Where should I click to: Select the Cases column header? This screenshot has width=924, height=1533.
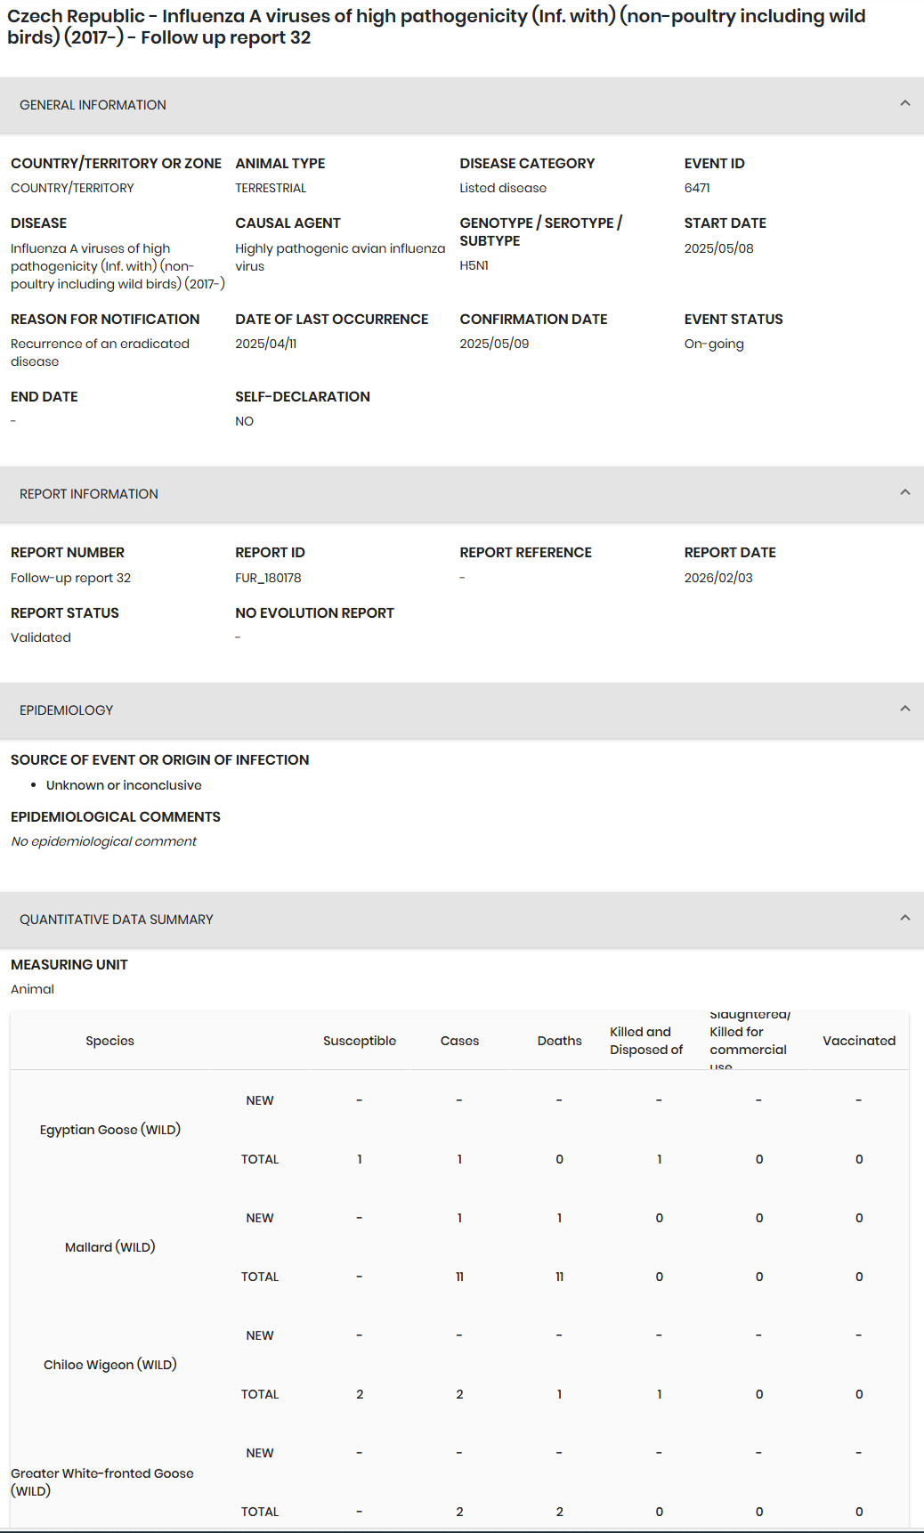(x=459, y=1041)
